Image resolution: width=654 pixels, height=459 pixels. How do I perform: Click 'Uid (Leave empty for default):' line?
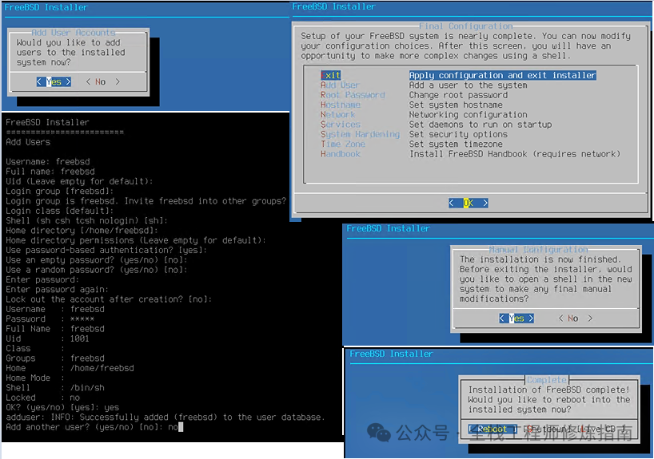[79, 181]
